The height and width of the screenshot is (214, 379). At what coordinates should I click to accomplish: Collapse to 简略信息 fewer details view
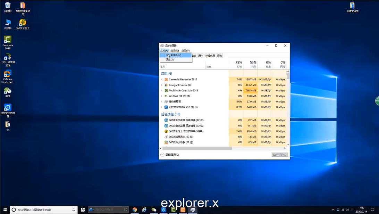tap(170, 155)
